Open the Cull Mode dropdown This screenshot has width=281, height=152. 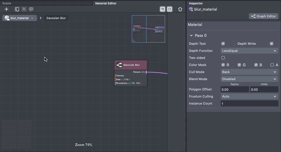point(249,72)
